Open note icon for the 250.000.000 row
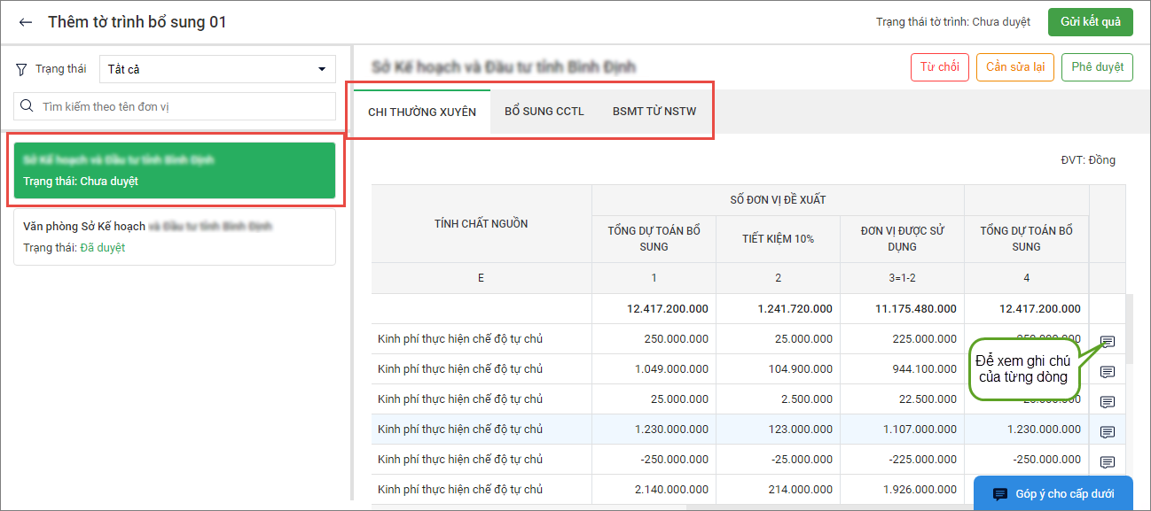Viewport: 1151px width, 511px height. coord(1107,342)
